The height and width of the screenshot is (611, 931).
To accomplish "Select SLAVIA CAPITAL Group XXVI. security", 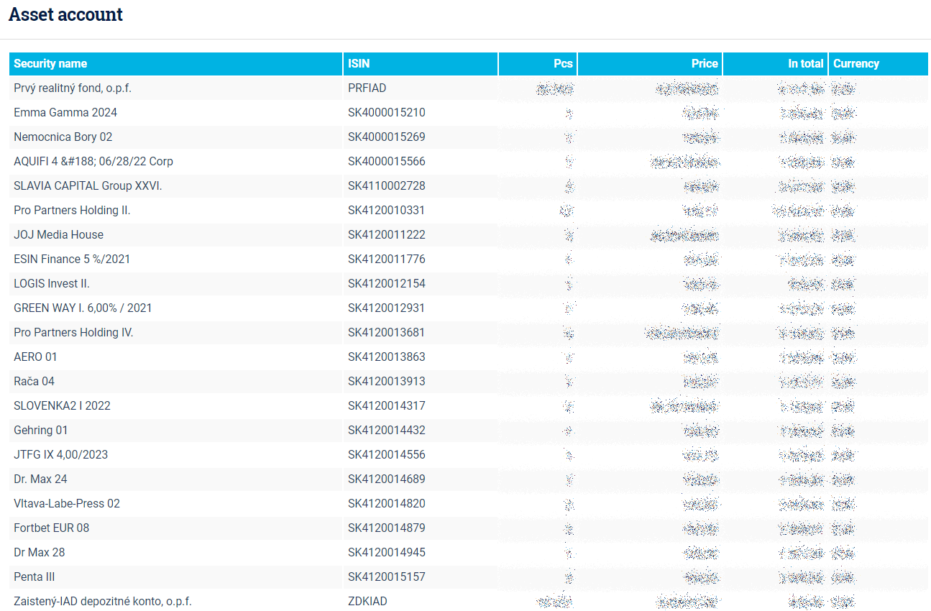I will tap(88, 185).
